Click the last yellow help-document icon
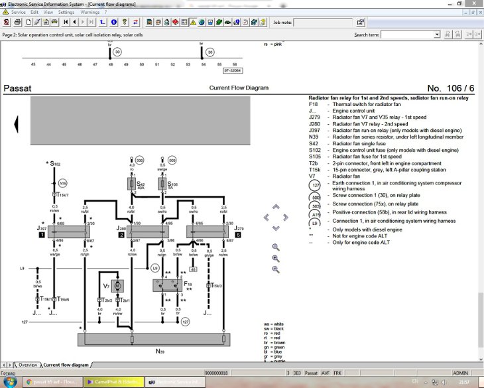Screen dimensions: 484x388 tap(263, 23)
